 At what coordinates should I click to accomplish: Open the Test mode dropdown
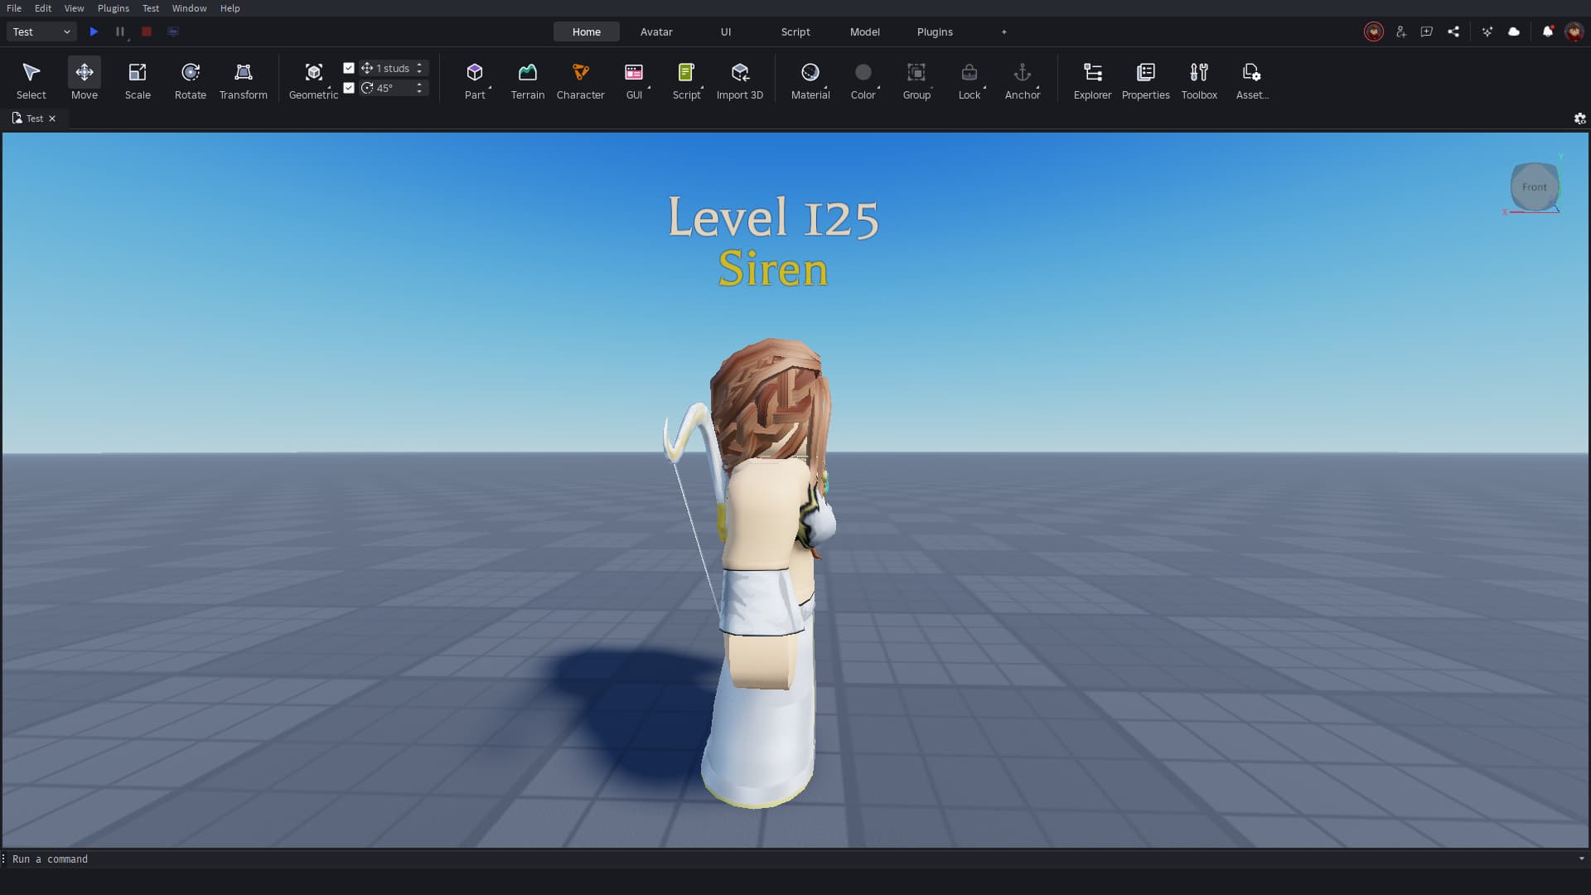tap(41, 31)
